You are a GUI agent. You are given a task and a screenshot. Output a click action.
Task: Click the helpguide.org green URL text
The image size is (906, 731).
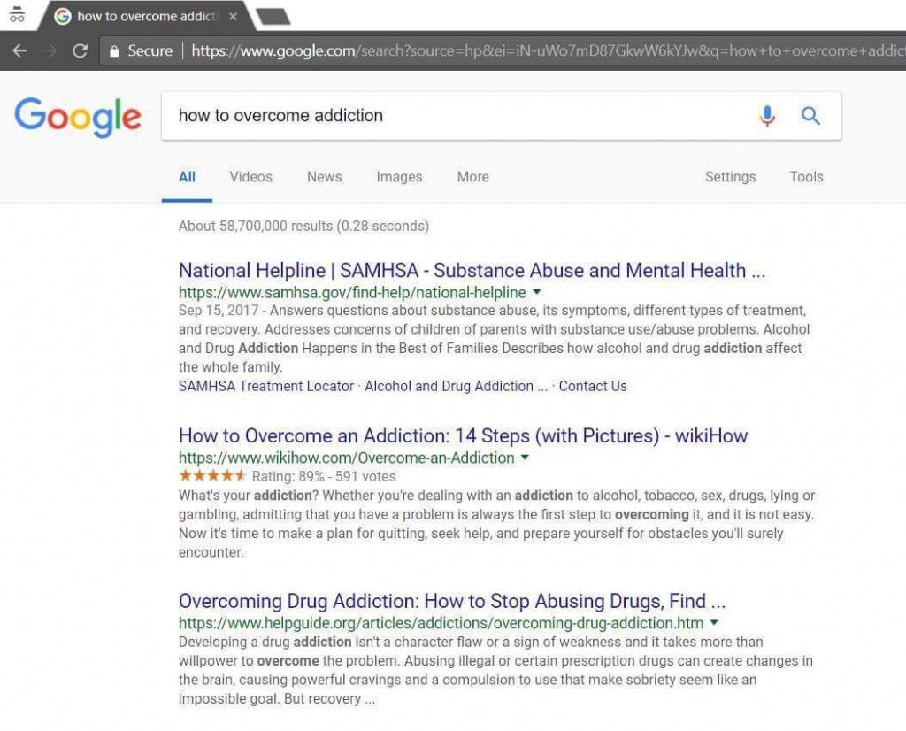click(441, 623)
